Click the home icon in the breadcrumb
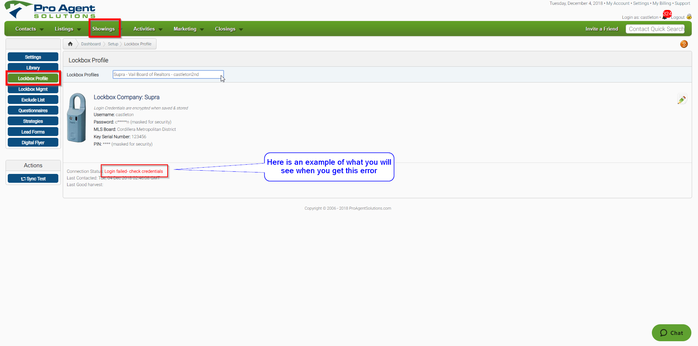Viewport: 698px width, 346px height. click(70, 44)
